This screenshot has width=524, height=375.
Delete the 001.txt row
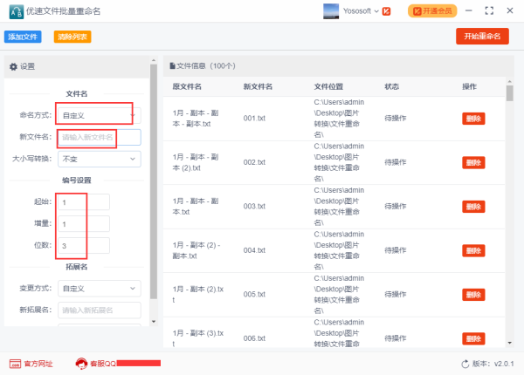coord(473,119)
